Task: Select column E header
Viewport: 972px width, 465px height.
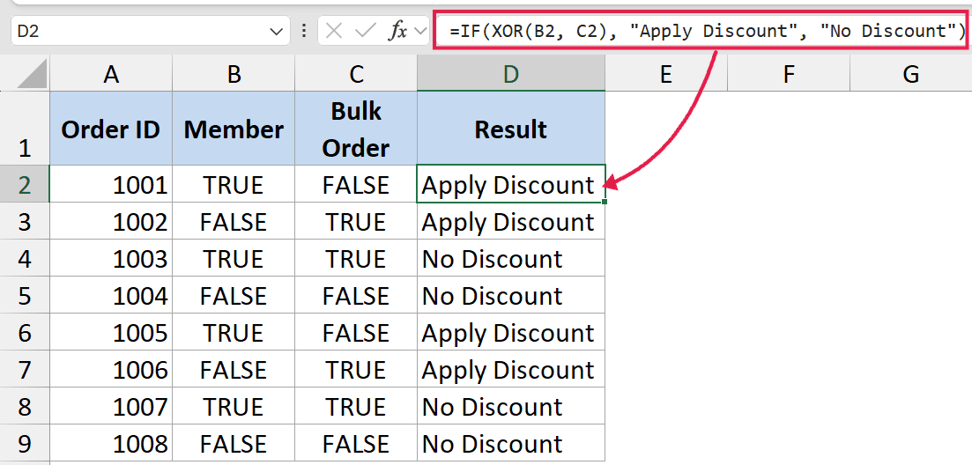Action: tap(665, 75)
